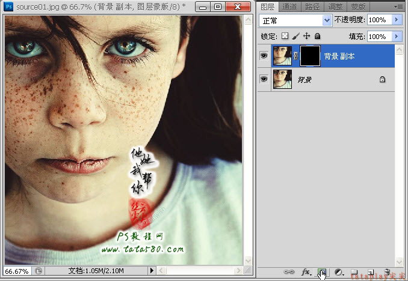Toggle lock transparent pixels icon
The height and width of the screenshot is (281, 408).
(285, 36)
